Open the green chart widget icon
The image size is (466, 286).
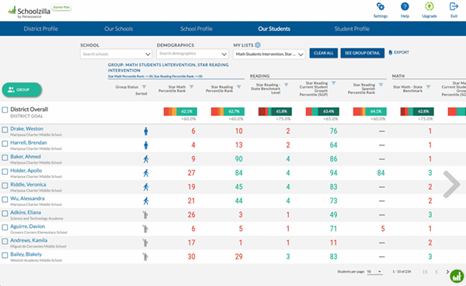[457, 277]
